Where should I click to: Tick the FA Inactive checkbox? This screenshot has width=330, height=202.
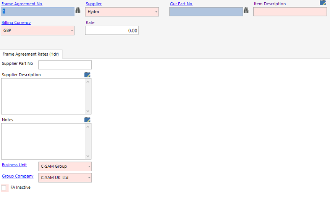4,188
